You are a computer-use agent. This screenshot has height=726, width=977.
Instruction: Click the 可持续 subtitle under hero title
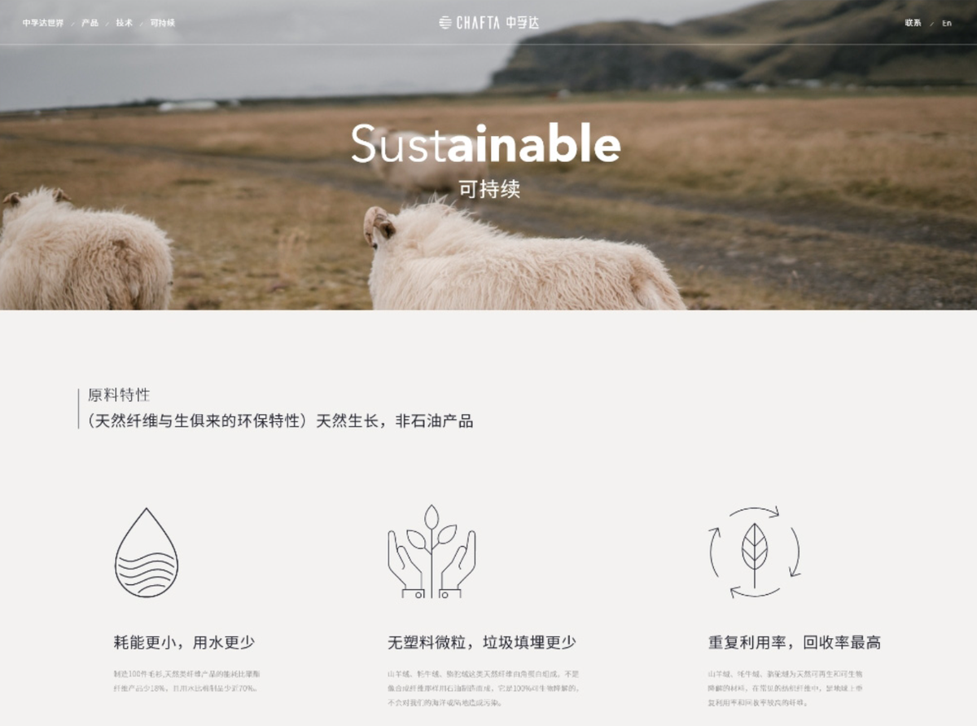[x=489, y=190]
